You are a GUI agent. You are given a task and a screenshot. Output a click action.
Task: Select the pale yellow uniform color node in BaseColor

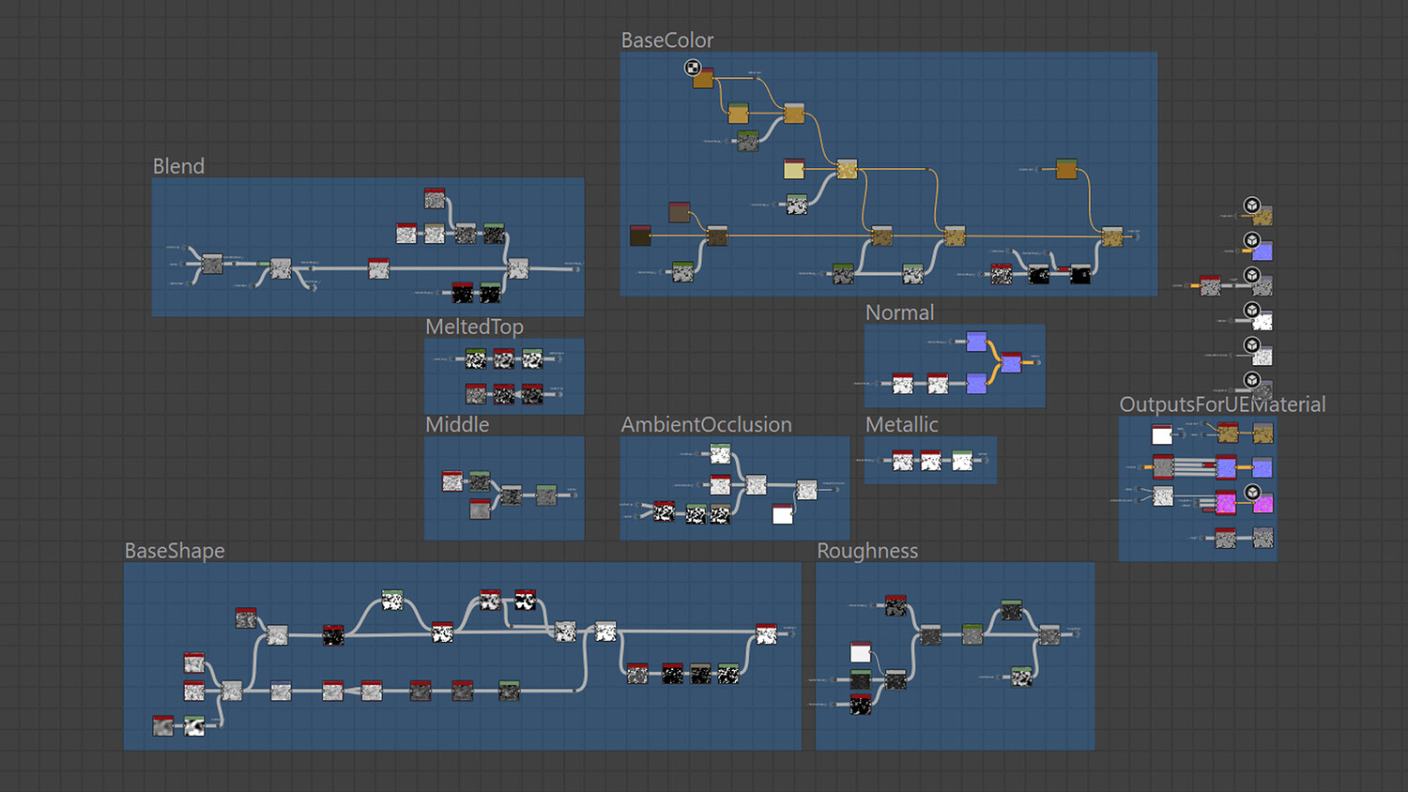794,169
